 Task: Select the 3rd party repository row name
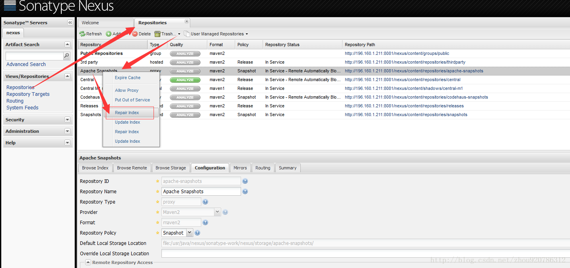[x=89, y=62]
